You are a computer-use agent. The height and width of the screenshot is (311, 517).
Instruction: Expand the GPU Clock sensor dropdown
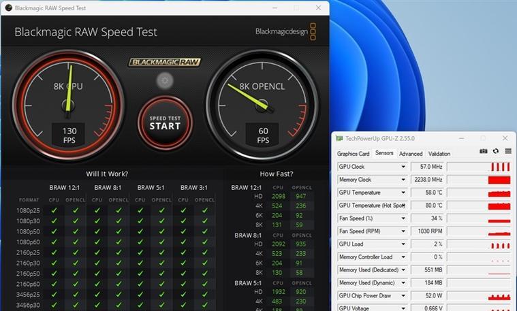coord(403,167)
